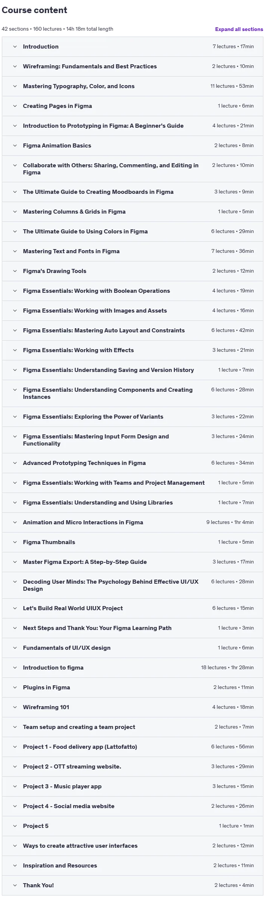Expand the Introduction section chevron

click(15, 47)
